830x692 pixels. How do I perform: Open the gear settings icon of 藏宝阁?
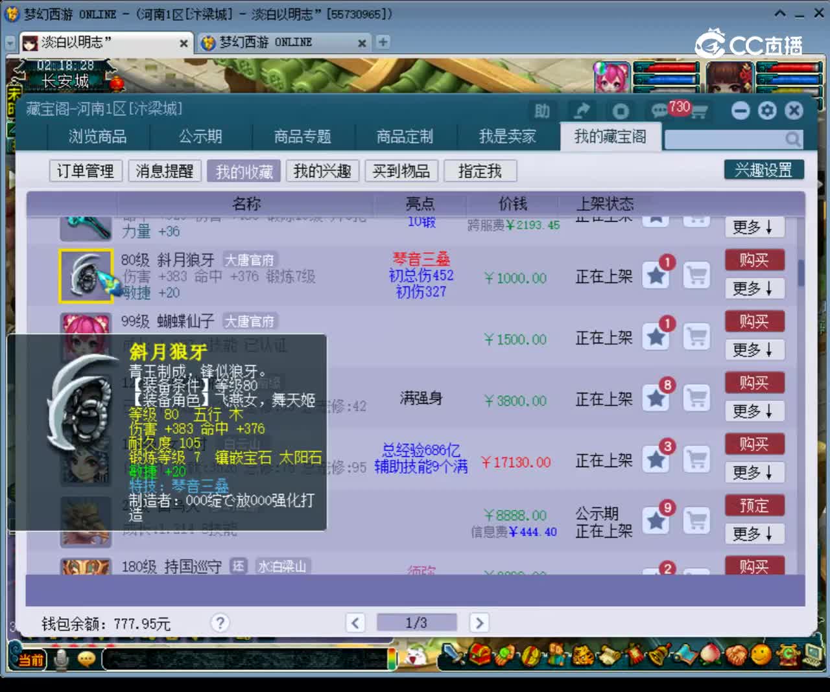767,111
